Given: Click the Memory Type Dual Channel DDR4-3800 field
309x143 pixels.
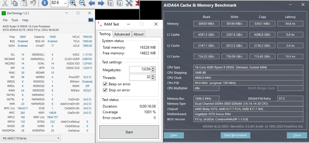Looking at the screenshot, I should click(x=248, y=104).
